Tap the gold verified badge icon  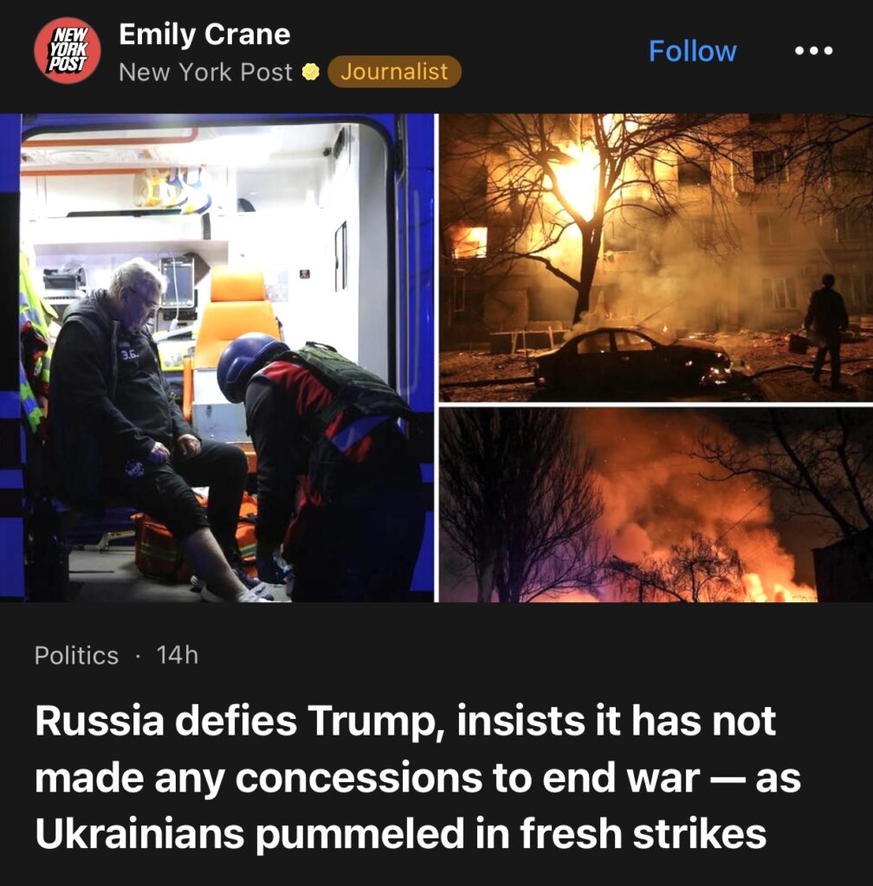pyautogui.click(x=310, y=73)
